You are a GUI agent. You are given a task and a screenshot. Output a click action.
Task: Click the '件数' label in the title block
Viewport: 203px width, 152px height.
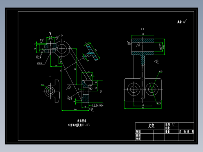click(167, 128)
